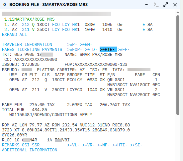Open the REMARKS OSI SSR section
The image size is (183, 161).
[x=21, y=145]
